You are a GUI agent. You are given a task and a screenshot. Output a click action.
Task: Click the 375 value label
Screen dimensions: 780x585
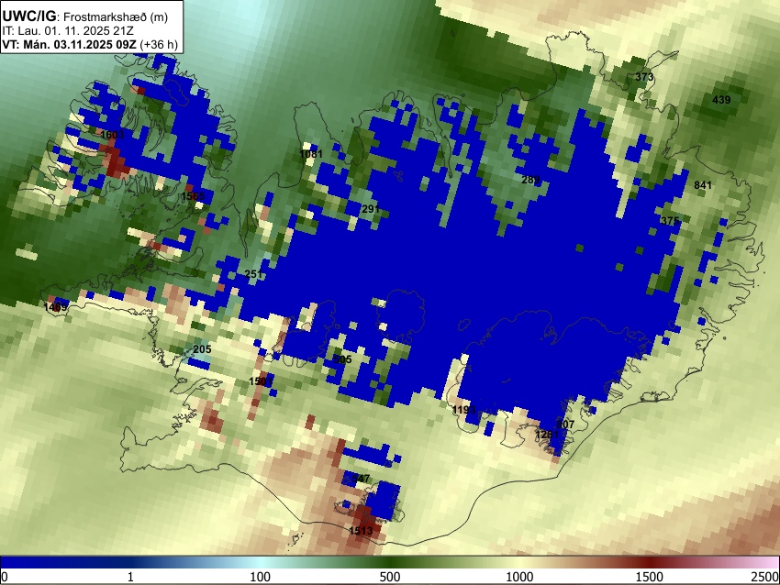coord(670,221)
